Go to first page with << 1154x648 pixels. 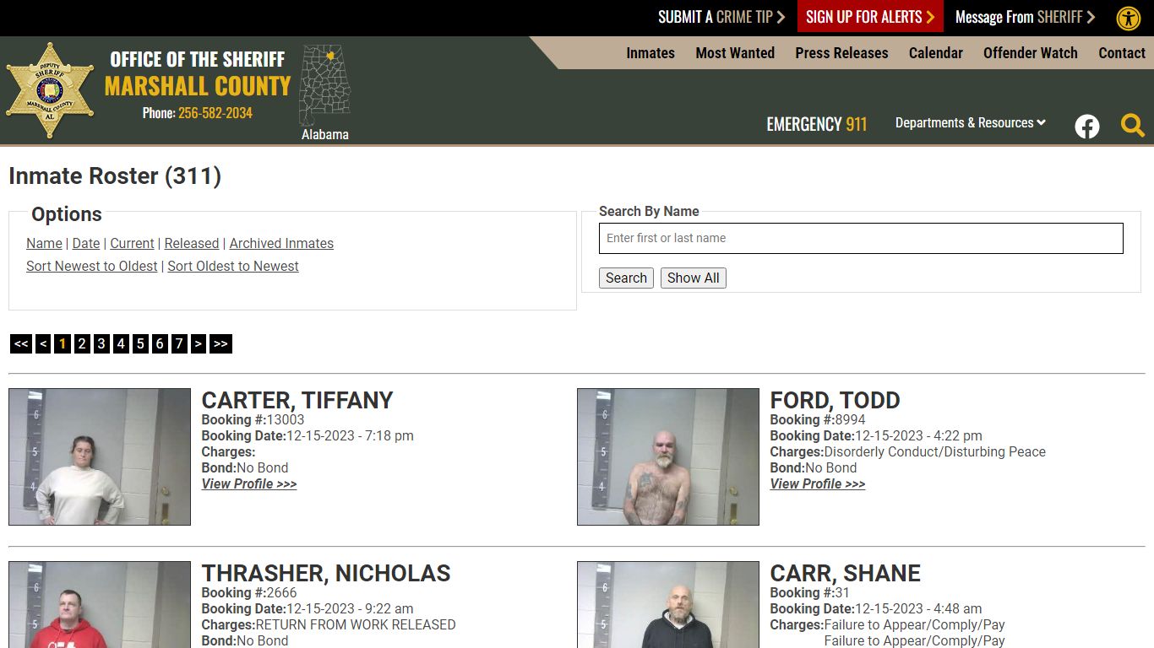coord(21,343)
